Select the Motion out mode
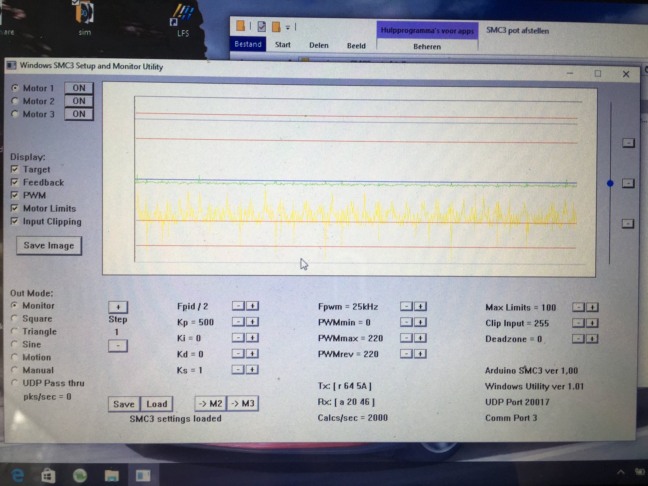 (x=15, y=357)
